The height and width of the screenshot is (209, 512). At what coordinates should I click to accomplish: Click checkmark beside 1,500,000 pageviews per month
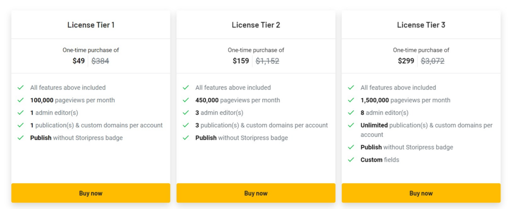pyautogui.click(x=351, y=100)
